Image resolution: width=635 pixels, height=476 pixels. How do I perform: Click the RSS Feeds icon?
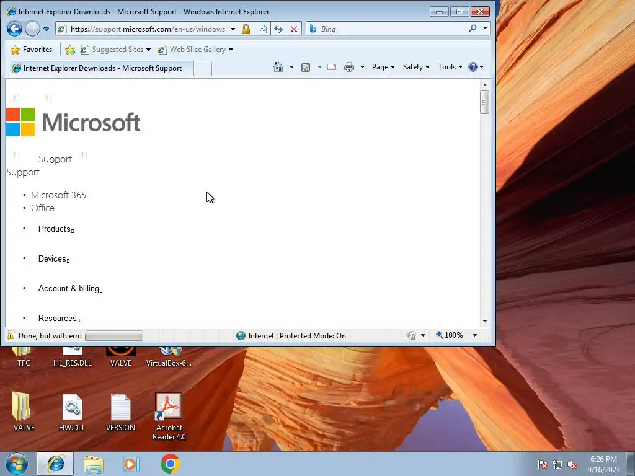tap(306, 67)
